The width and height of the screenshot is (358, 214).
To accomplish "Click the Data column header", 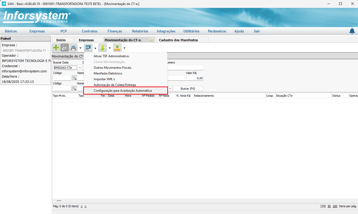I will click(116, 96).
